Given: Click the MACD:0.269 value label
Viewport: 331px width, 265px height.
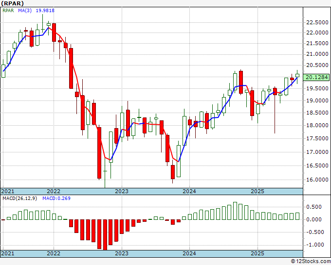Looking at the screenshot, I should 56,199.
